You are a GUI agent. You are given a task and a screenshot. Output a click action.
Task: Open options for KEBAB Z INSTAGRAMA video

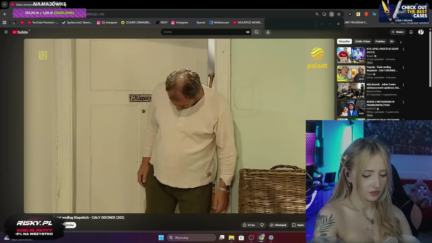pyautogui.click(x=403, y=102)
